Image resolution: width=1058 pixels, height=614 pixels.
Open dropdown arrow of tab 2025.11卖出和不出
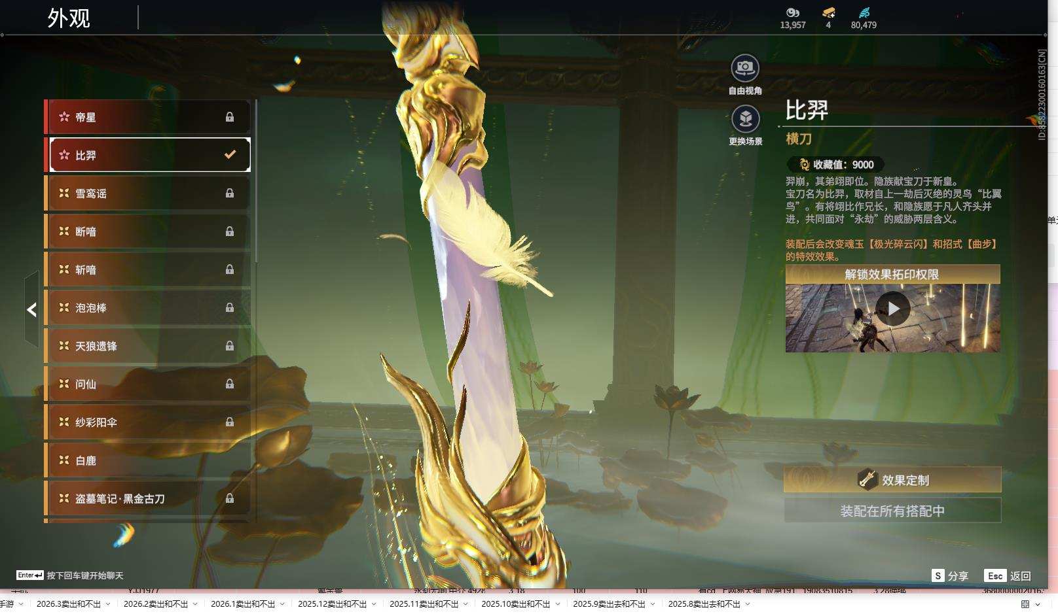(465, 604)
